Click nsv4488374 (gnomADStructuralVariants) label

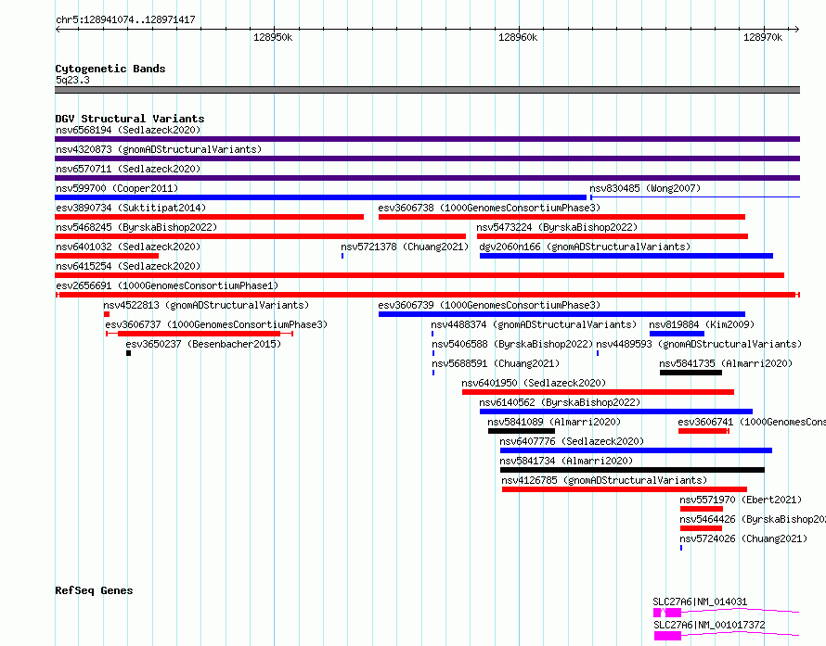coord(534,324)
